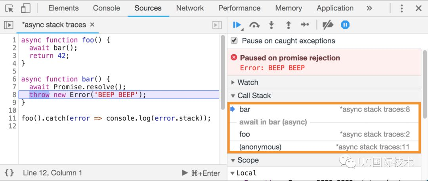Select the bar call stack frame
This screenshot has width=428, height=181.
tap(324, 110)
